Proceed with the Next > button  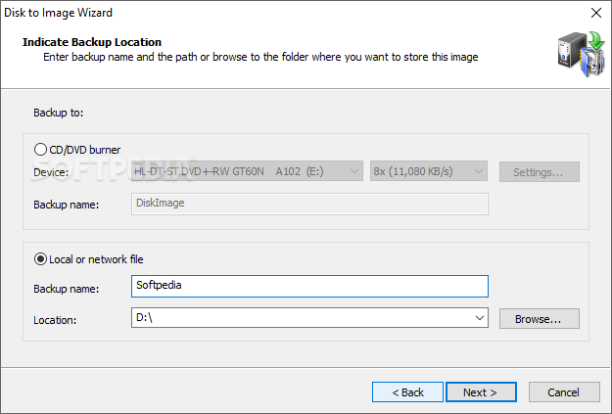click(x=481, y=392)
